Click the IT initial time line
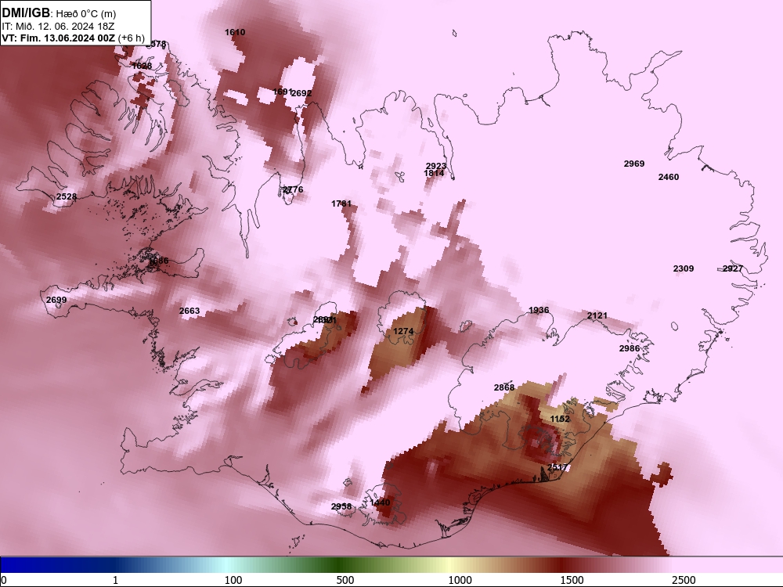The height and width of the screenshot is (587, 783). [x=58, y=26]
